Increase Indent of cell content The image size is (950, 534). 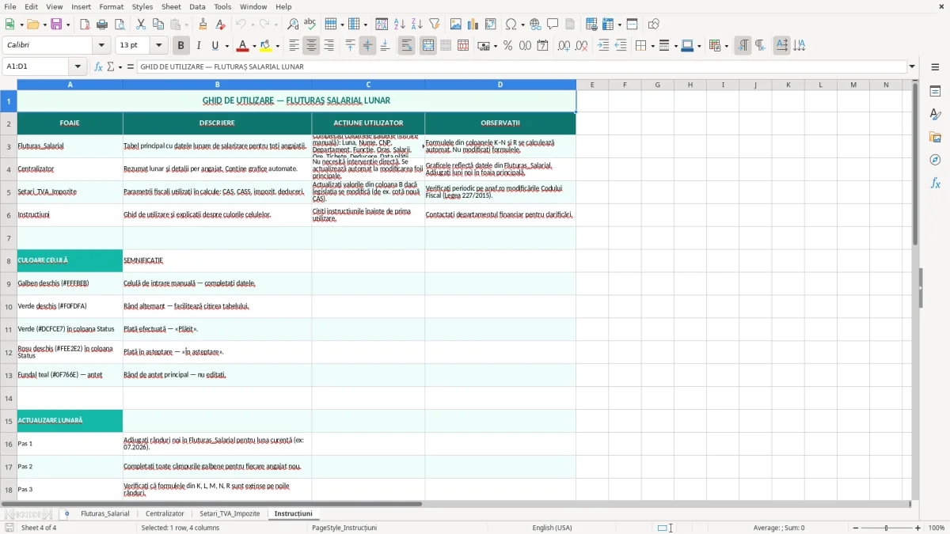pyautogui.click(x=603, y=46)
